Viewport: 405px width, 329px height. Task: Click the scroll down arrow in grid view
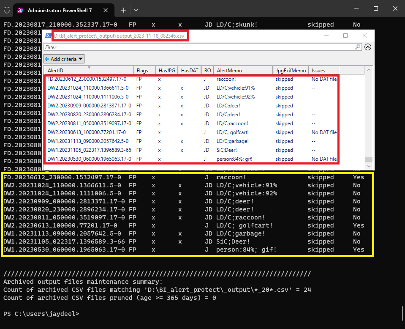click(x=369, y=166)
